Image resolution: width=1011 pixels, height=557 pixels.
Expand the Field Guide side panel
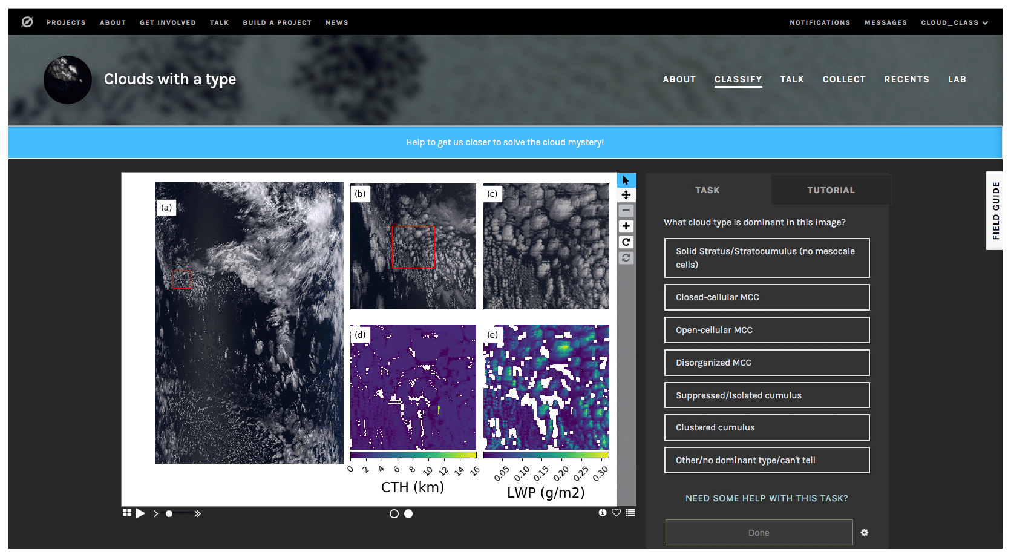point(995,211)
